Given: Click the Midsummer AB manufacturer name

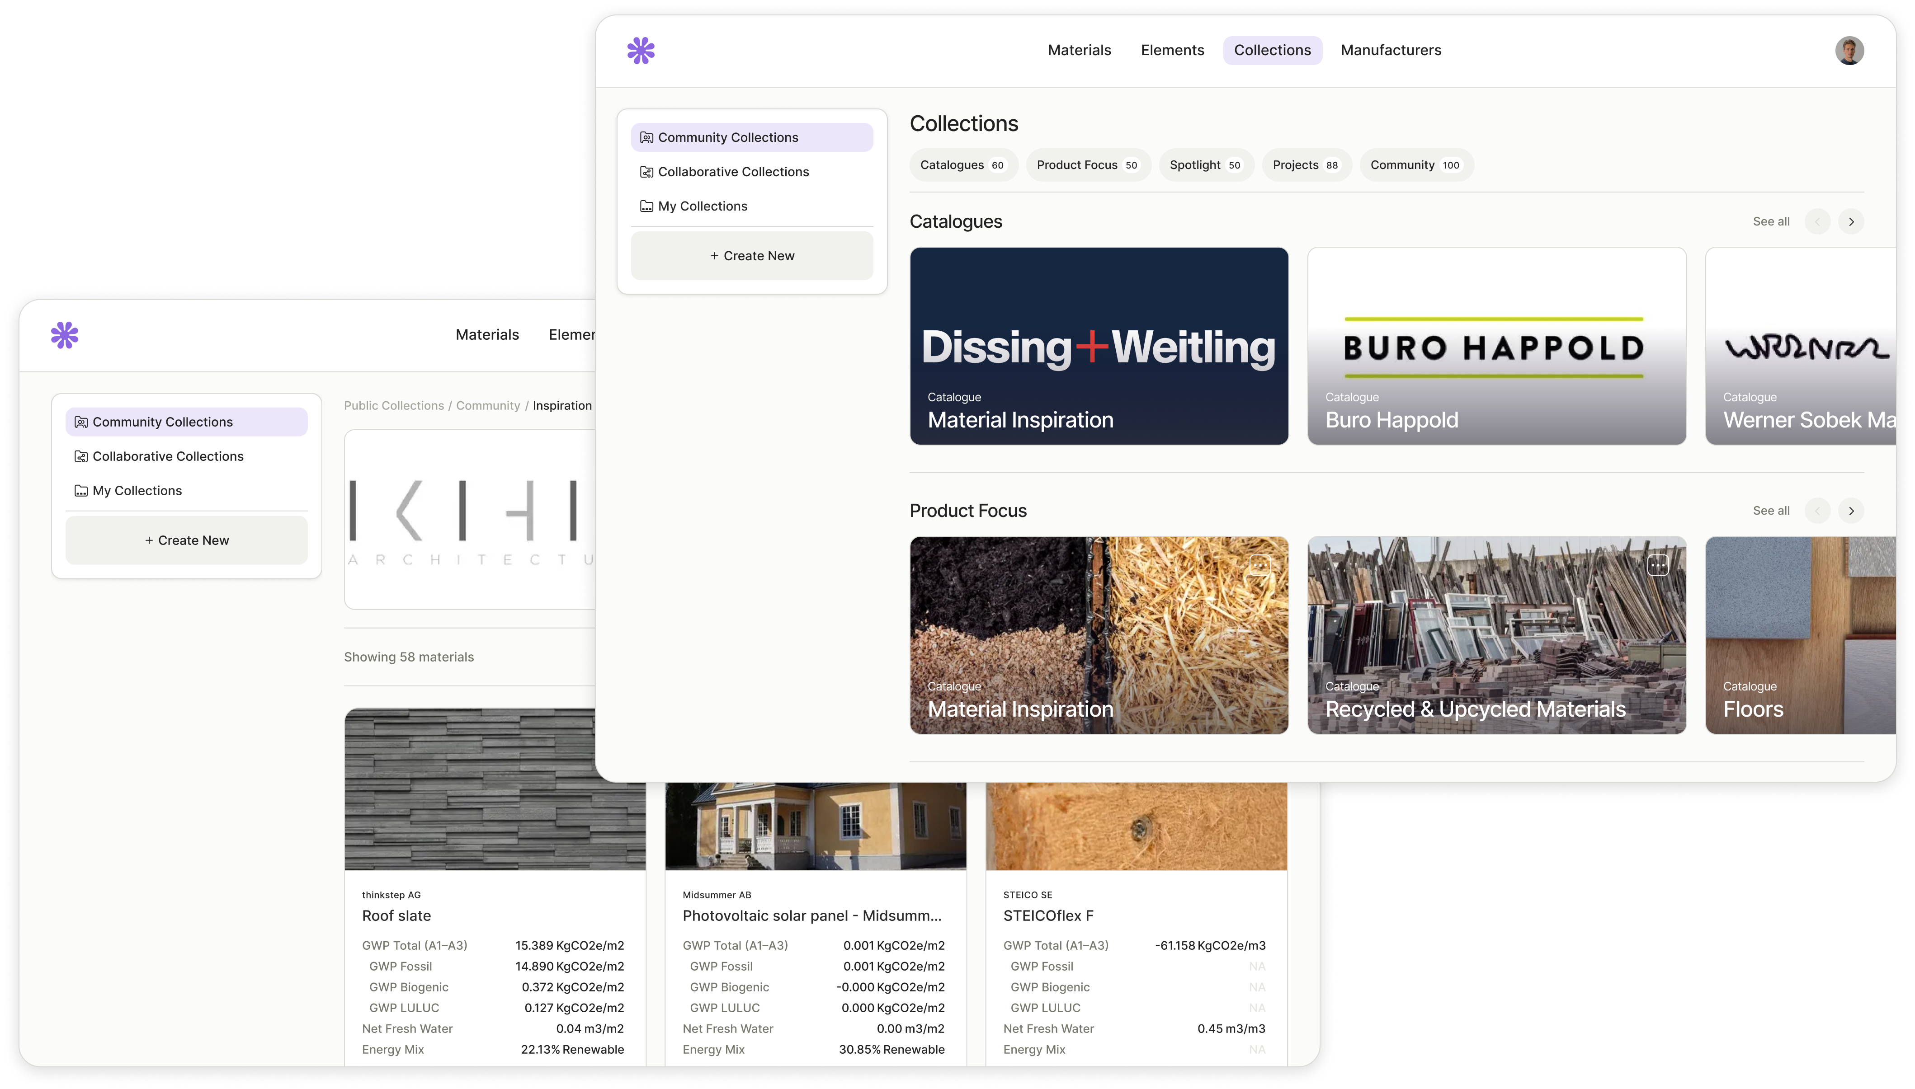Looking at the screenshot, I should click(x=717, y=895).
